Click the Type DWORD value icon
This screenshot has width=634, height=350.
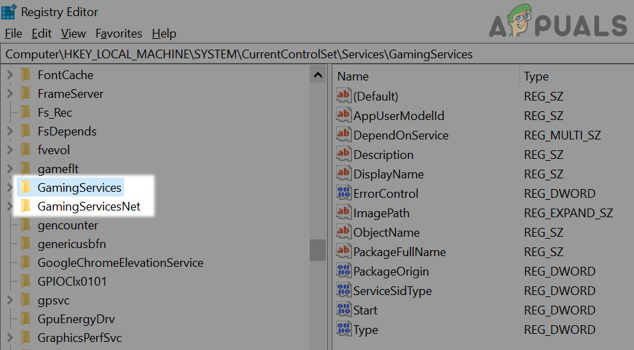[343, 329]
